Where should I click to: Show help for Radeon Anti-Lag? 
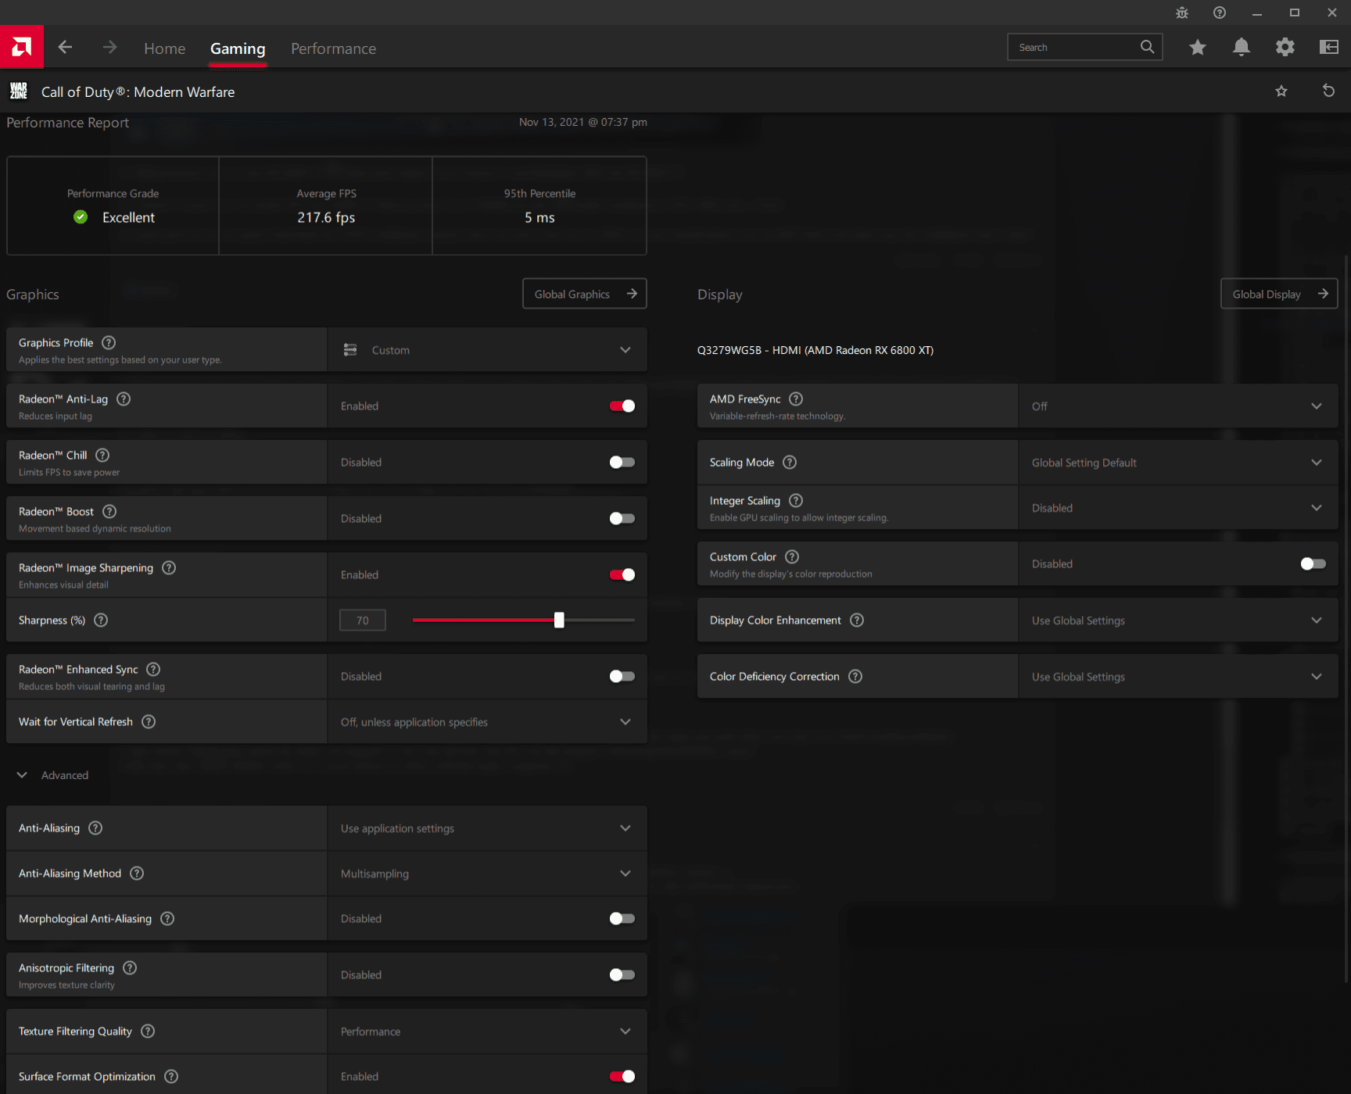(x=124, y=399)
